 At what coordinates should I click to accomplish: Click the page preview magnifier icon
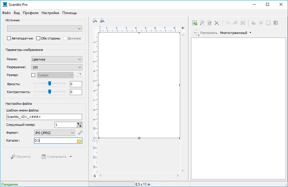click(x=202, y=23)
